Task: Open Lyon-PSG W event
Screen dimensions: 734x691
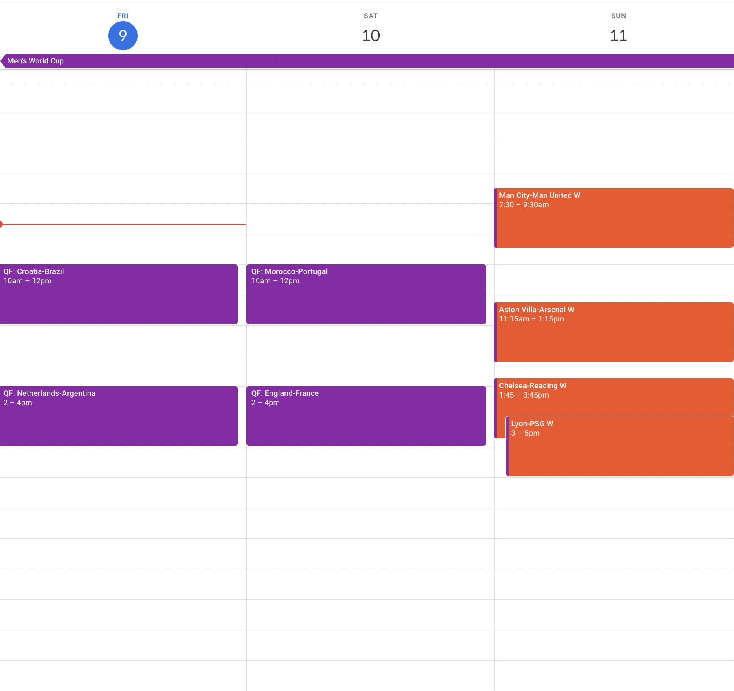Action: click(x=620, y=446)
